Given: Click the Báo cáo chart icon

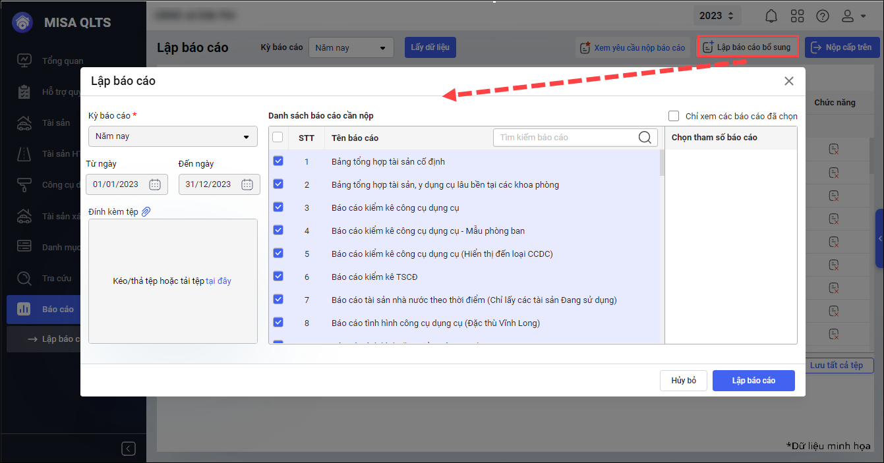Looking at the screenshot, I should pyautogui.click(x=24, y=309).
